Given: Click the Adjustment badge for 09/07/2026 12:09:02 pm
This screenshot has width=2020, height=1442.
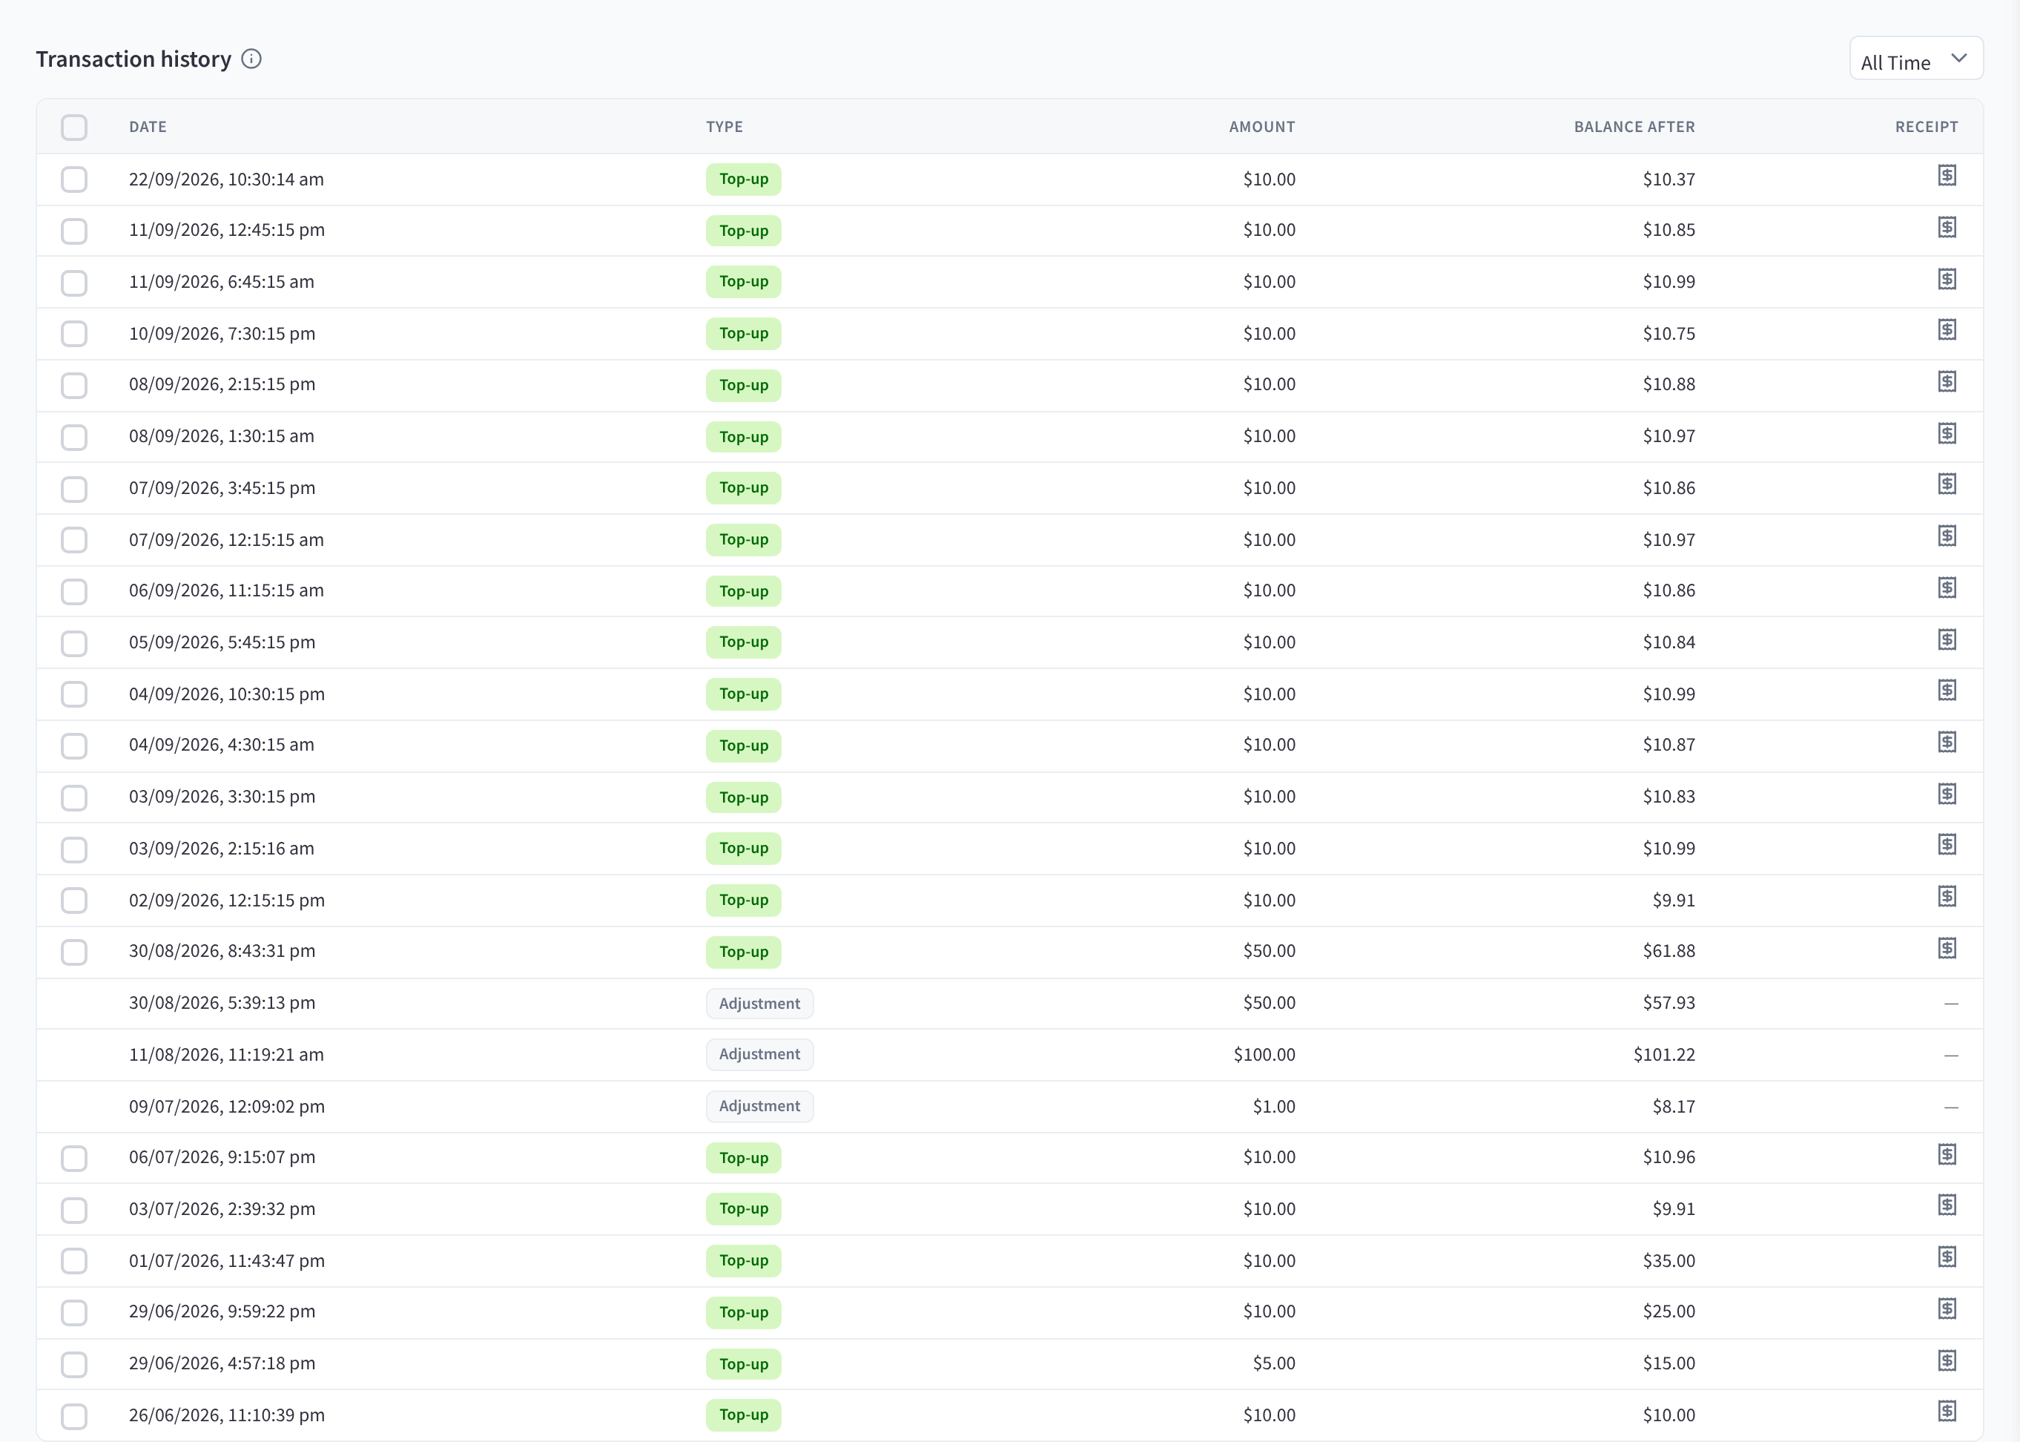Looking at the screenshot, I should [759, 1107].
